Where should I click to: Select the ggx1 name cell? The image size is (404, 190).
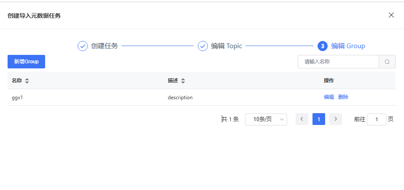pyautogui.click(x=17, y=98)
